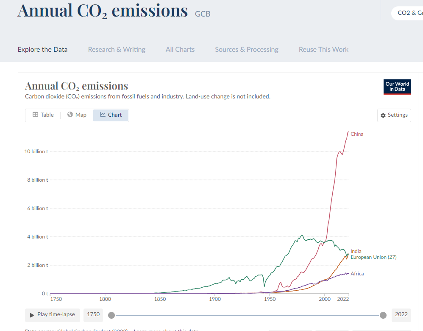This screenshot has width=423, height=331.
Task: Click the left timeline slider handle
Action: [111, 315]
